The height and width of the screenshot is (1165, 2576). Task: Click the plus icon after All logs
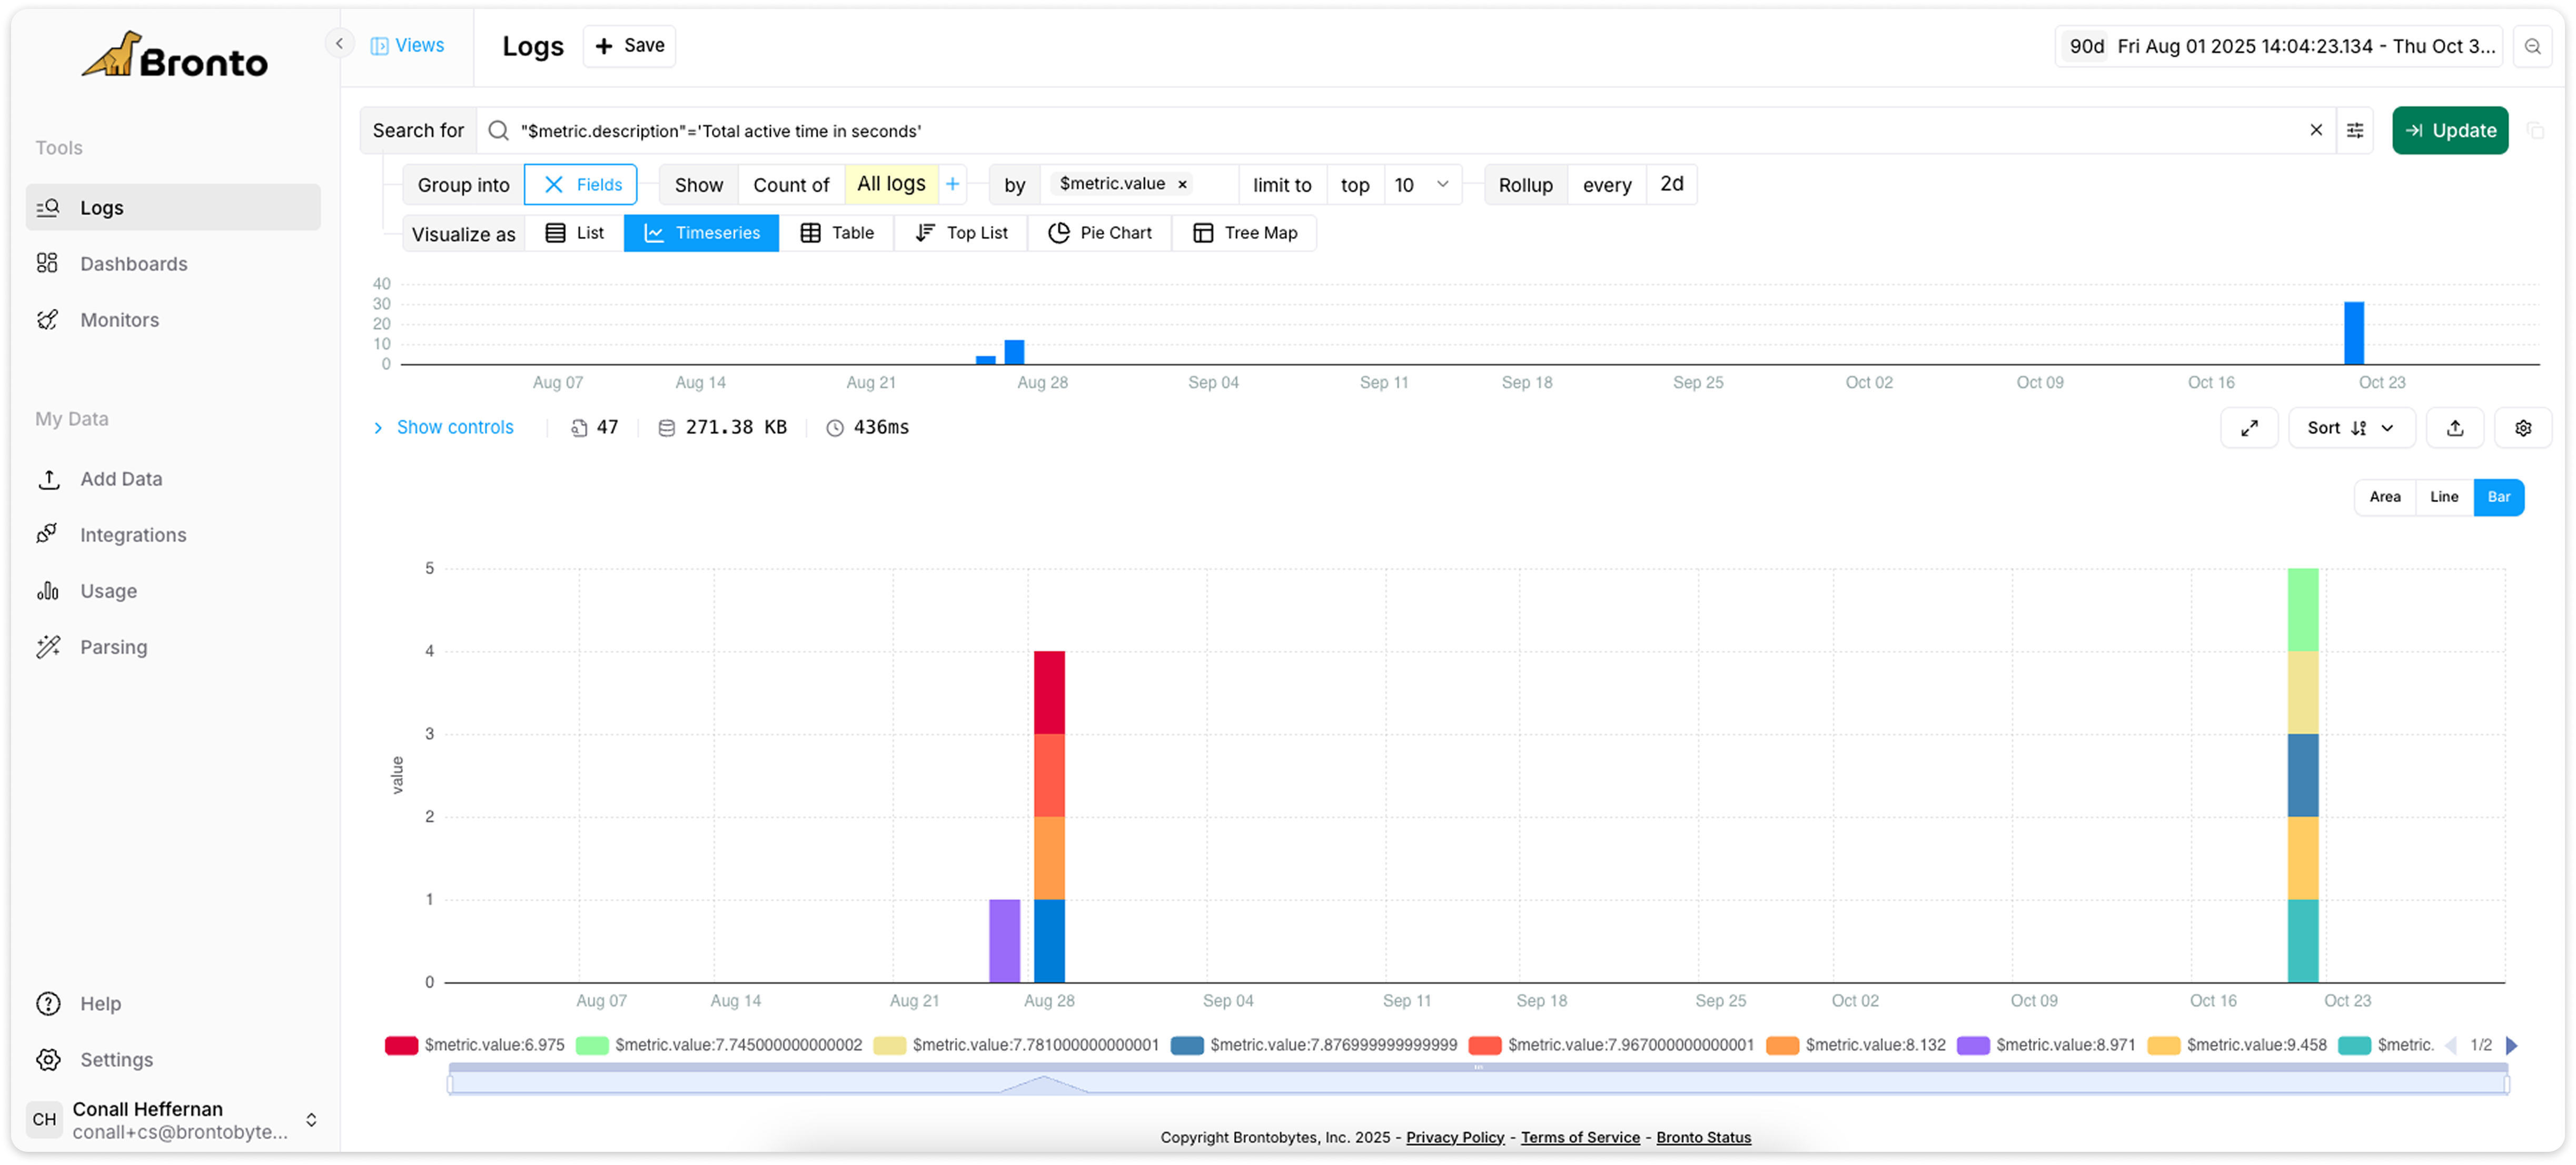pyautogui.click(x=953, y=184)
